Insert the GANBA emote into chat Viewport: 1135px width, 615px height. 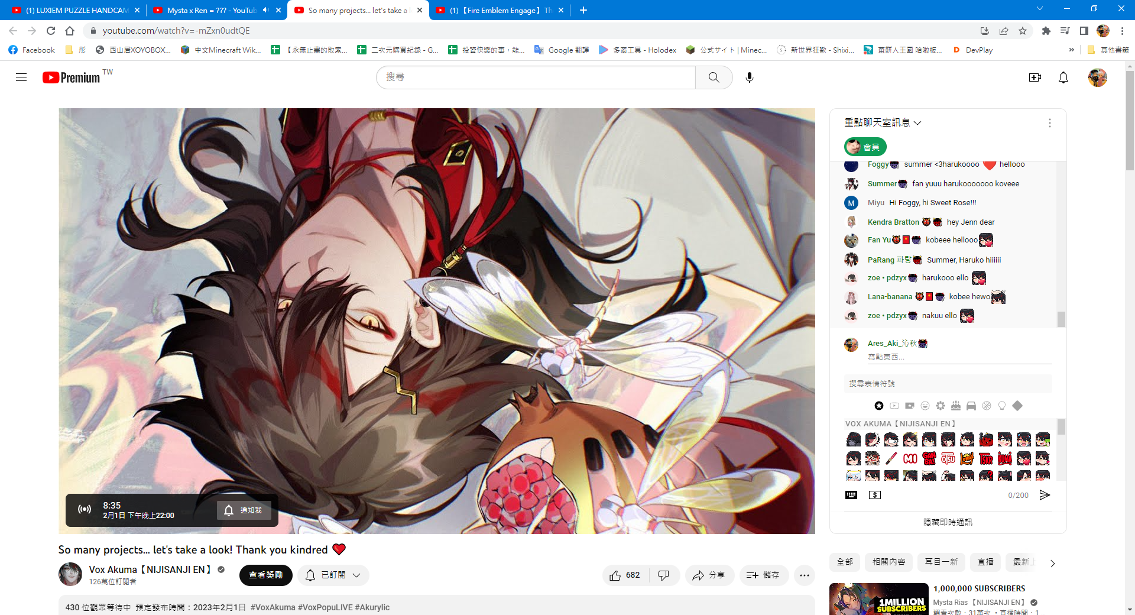point(929,458)
